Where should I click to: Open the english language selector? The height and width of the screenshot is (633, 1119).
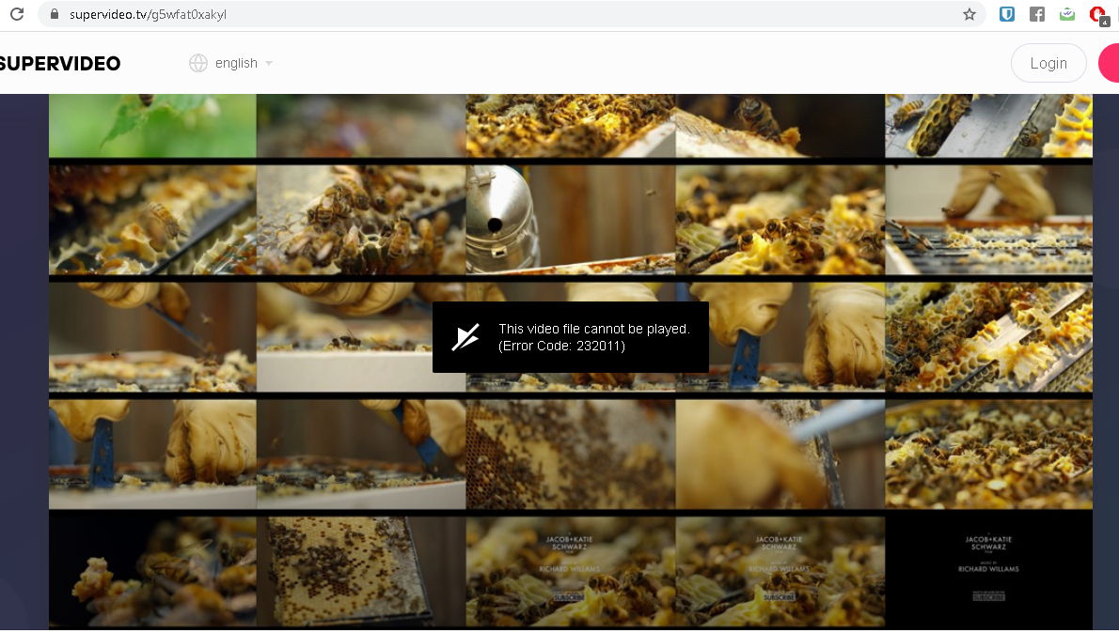coord(236,63)
